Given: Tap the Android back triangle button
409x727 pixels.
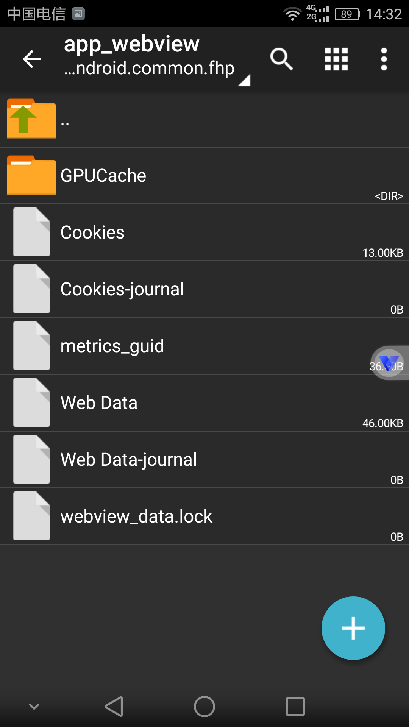Looking at the screenshot, I should 114,707.
